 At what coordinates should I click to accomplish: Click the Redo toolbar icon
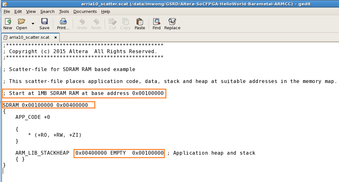96,22
